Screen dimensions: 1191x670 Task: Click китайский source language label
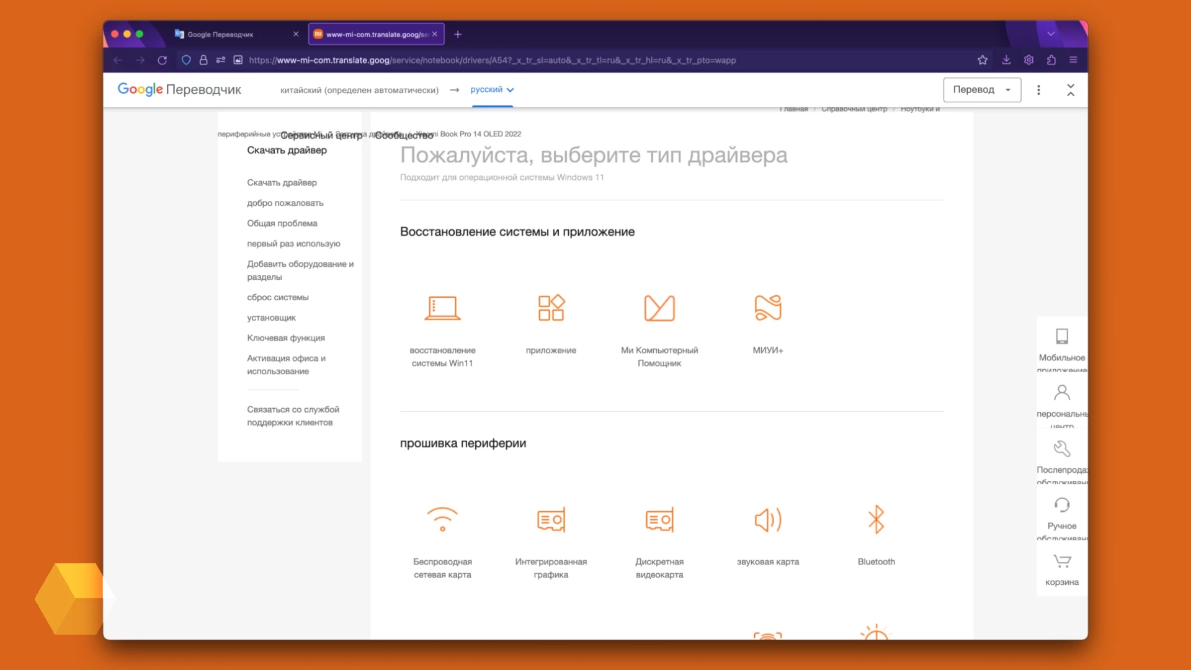359,91
